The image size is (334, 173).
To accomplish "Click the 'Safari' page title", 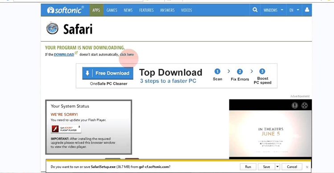I will (78, 29).
